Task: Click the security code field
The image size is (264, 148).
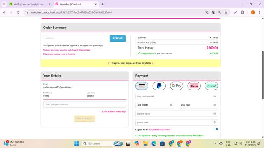Action: 177,114
